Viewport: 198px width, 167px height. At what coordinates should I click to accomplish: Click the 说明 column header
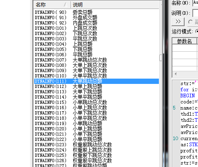click(x=115, y=5)
